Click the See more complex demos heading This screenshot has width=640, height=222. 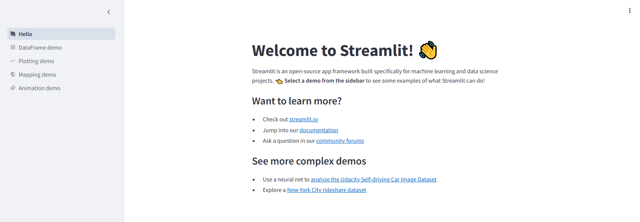click(x=309, y=161)
